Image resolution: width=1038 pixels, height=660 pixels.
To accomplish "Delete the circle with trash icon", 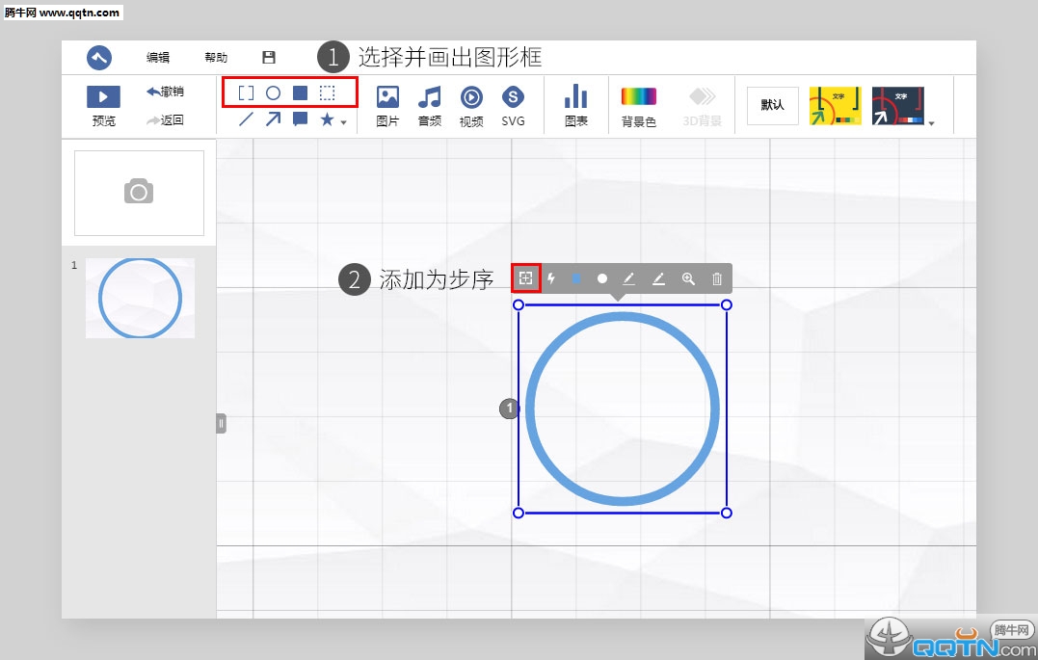I will click(716, 278).
